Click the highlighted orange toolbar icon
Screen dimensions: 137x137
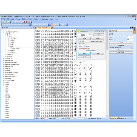[x=52, y=25]
